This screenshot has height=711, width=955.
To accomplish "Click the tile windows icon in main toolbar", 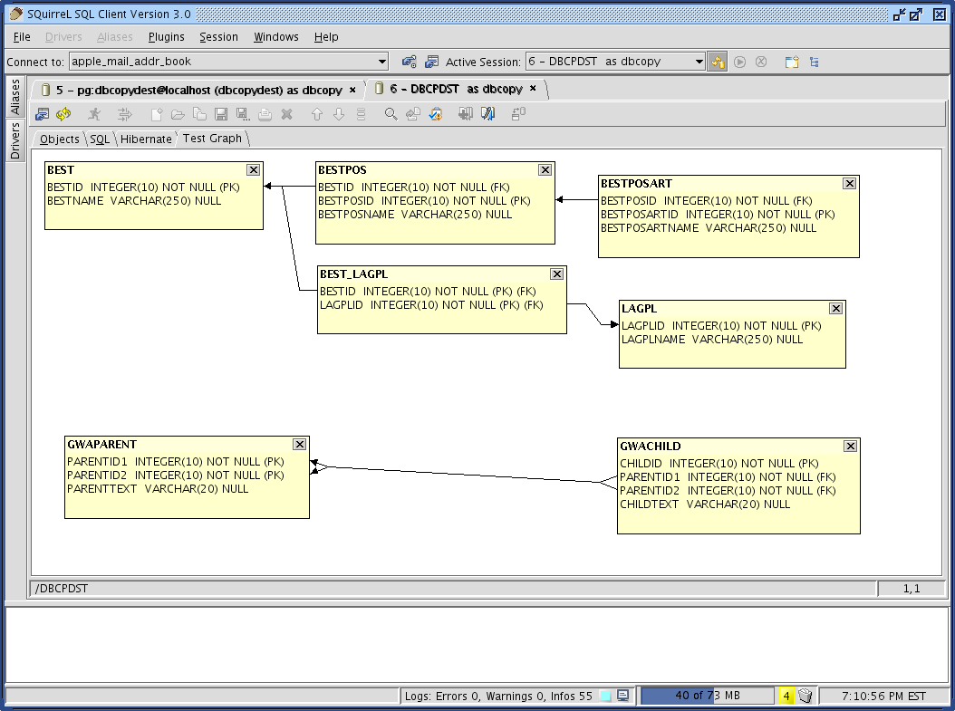I will 814,62.
